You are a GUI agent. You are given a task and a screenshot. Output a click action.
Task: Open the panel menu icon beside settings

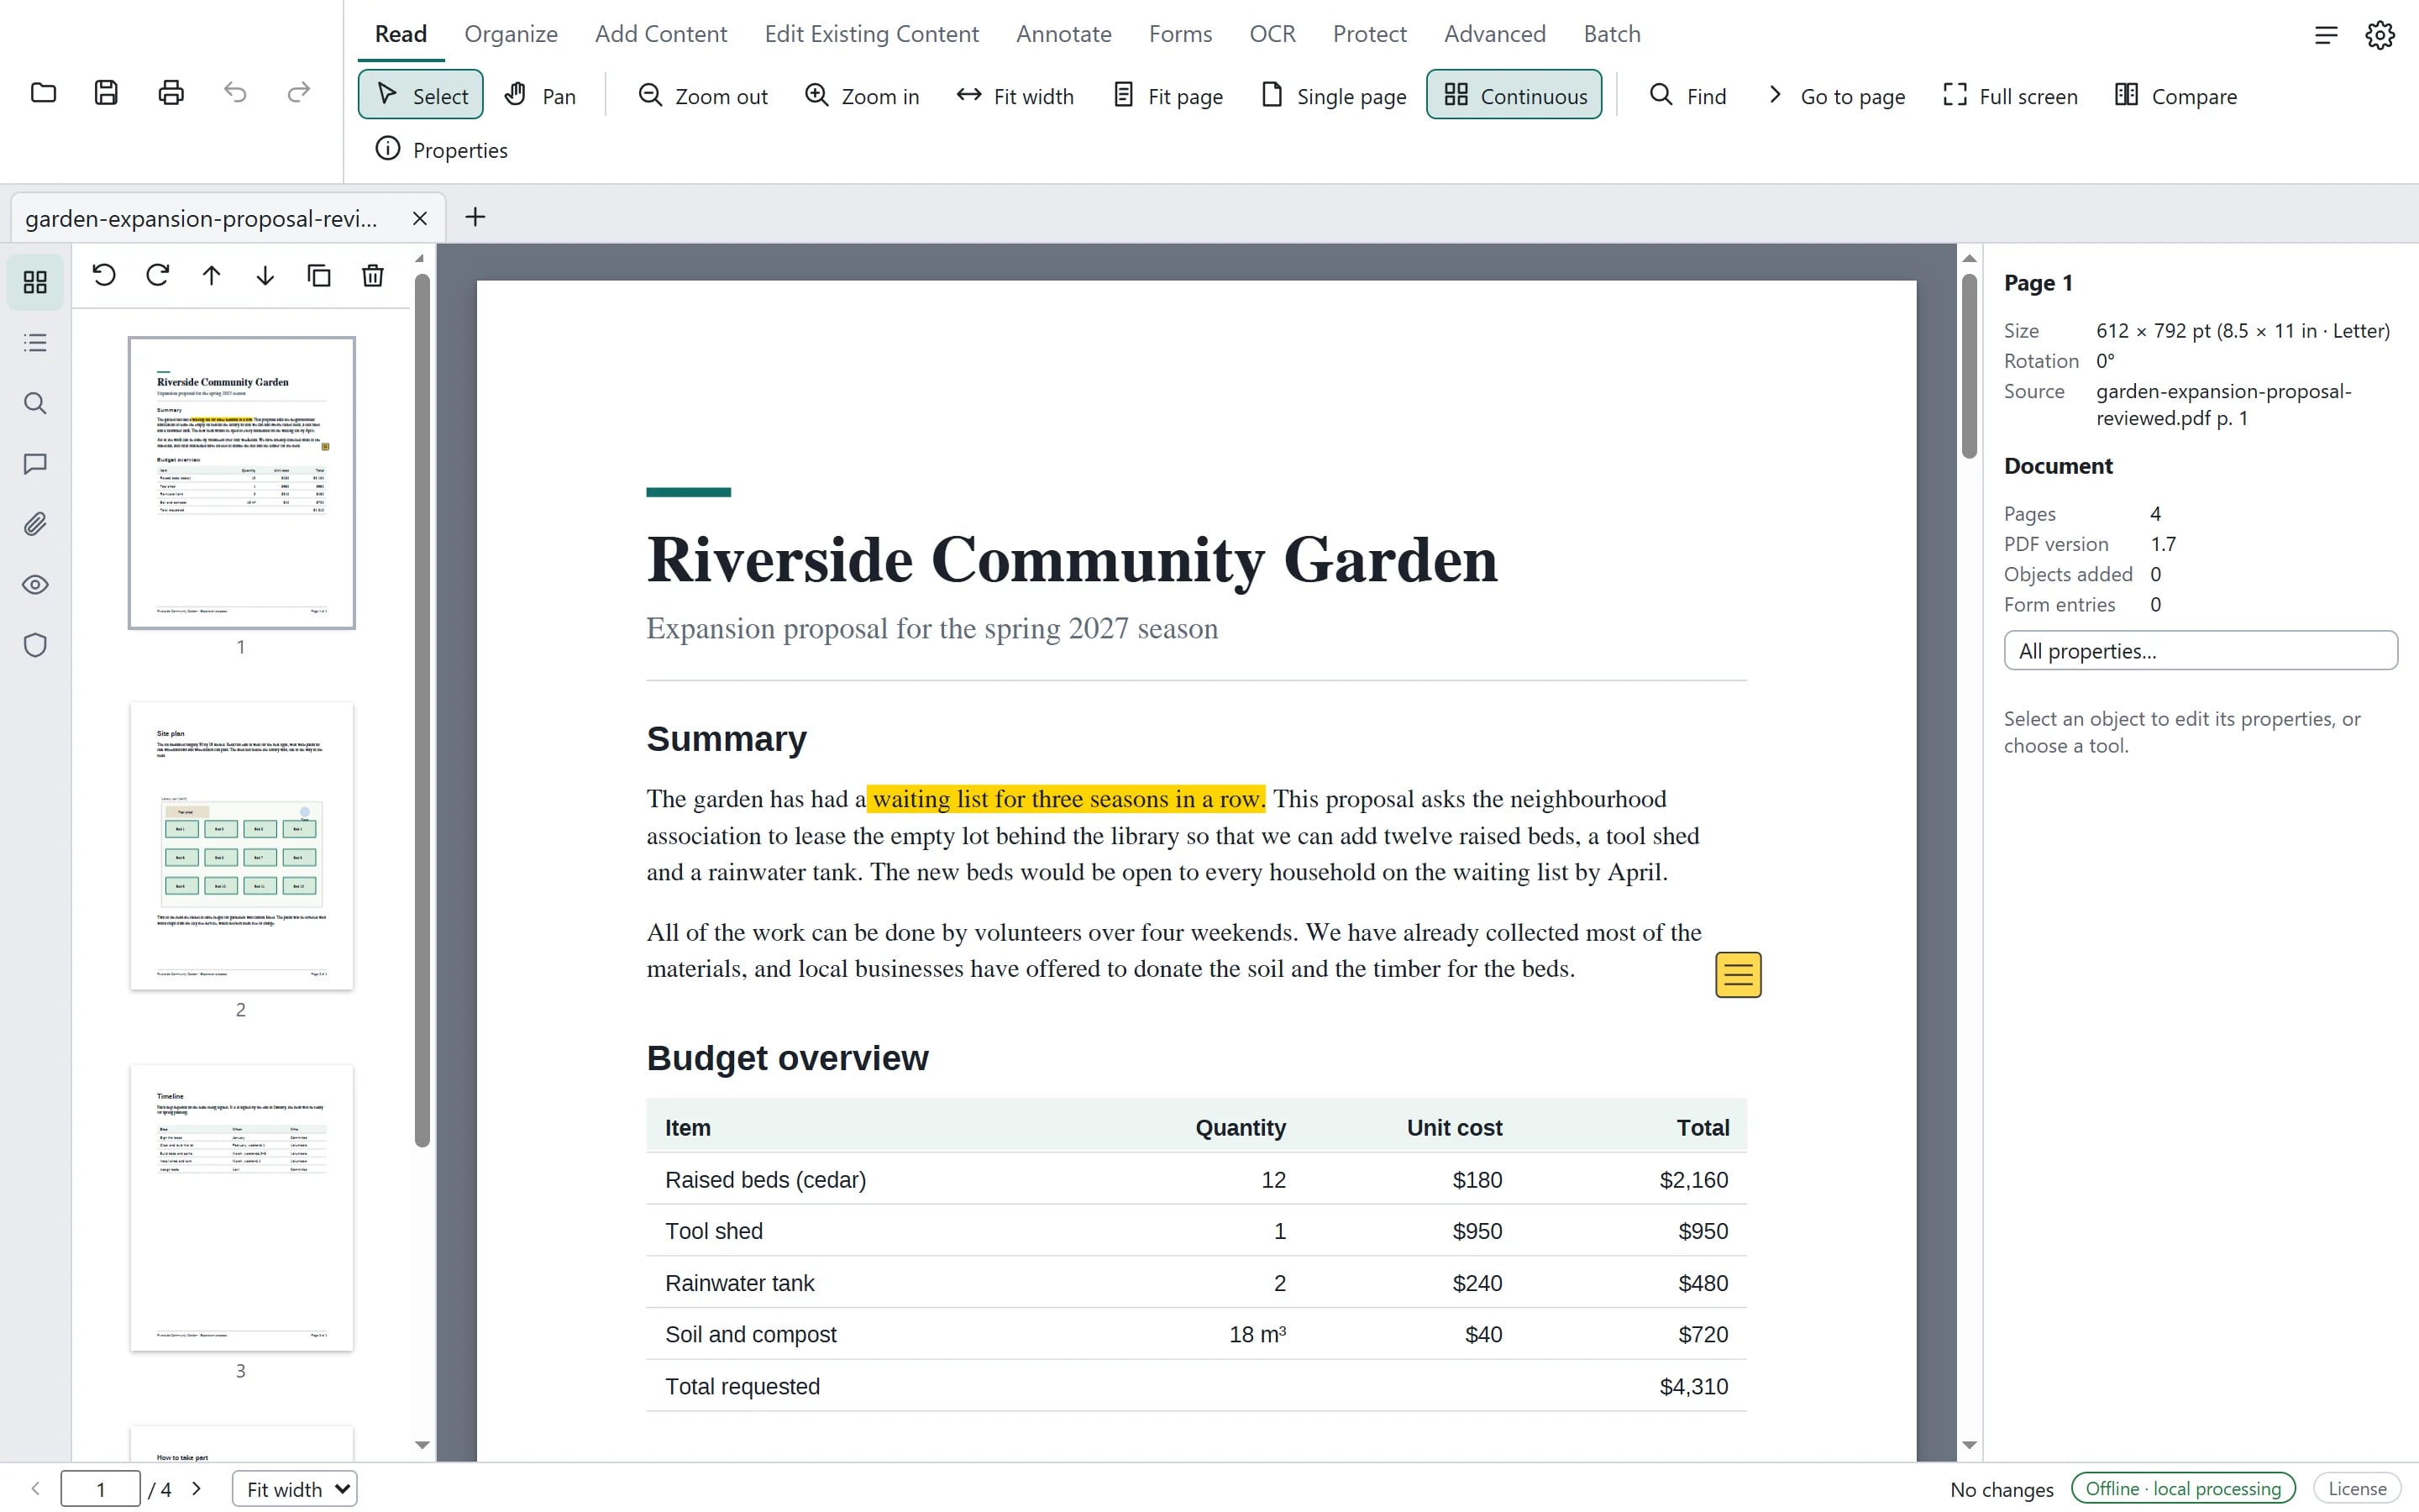coord(2326,35)
